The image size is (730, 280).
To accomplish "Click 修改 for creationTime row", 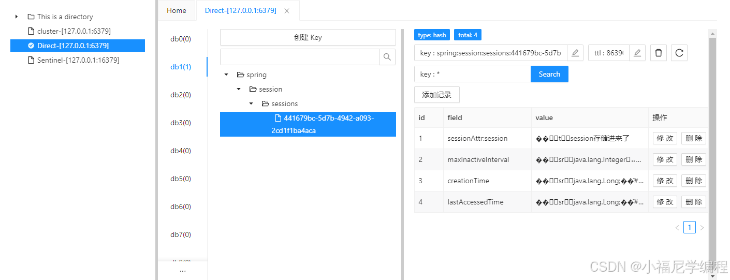I will (665, 181).
